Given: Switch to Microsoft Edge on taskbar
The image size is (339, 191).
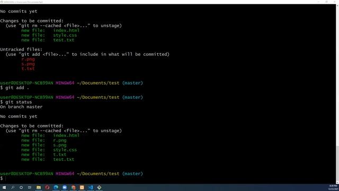Looking at the screenshot, I should [x=56, y=187].
